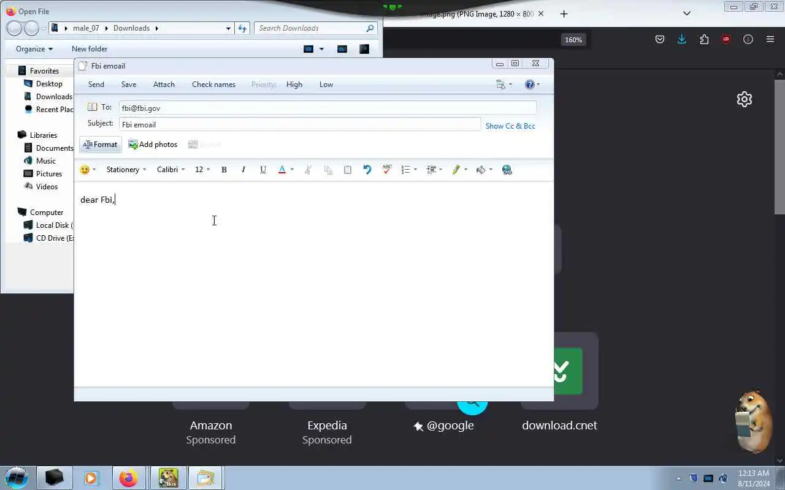Open new tab page settings gear
This screenshot has height=490, width=785.
tap(745, 99)
